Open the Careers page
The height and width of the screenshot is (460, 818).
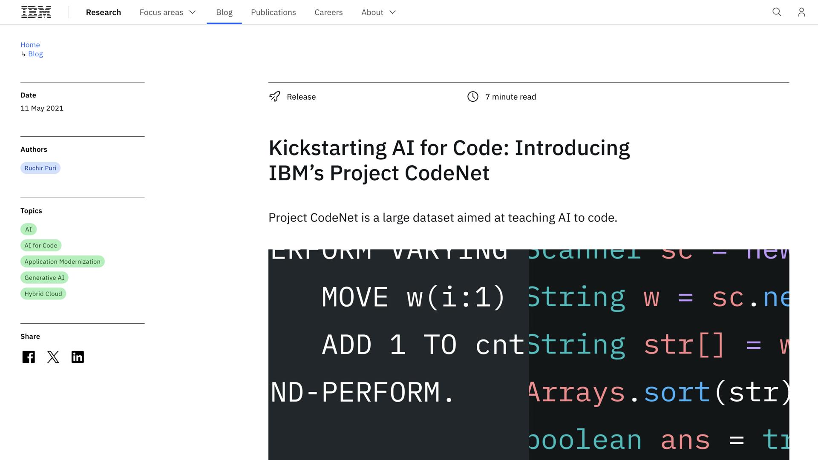328,12
